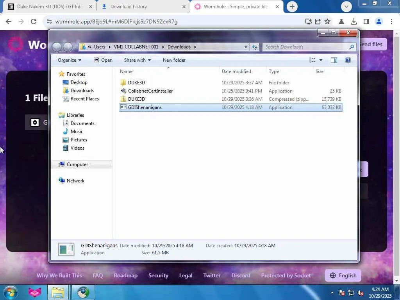Click VM1.COLLABNET.001 in the breadcrumb path
This screenshot has height=300, width=400.
click(136, 47)
